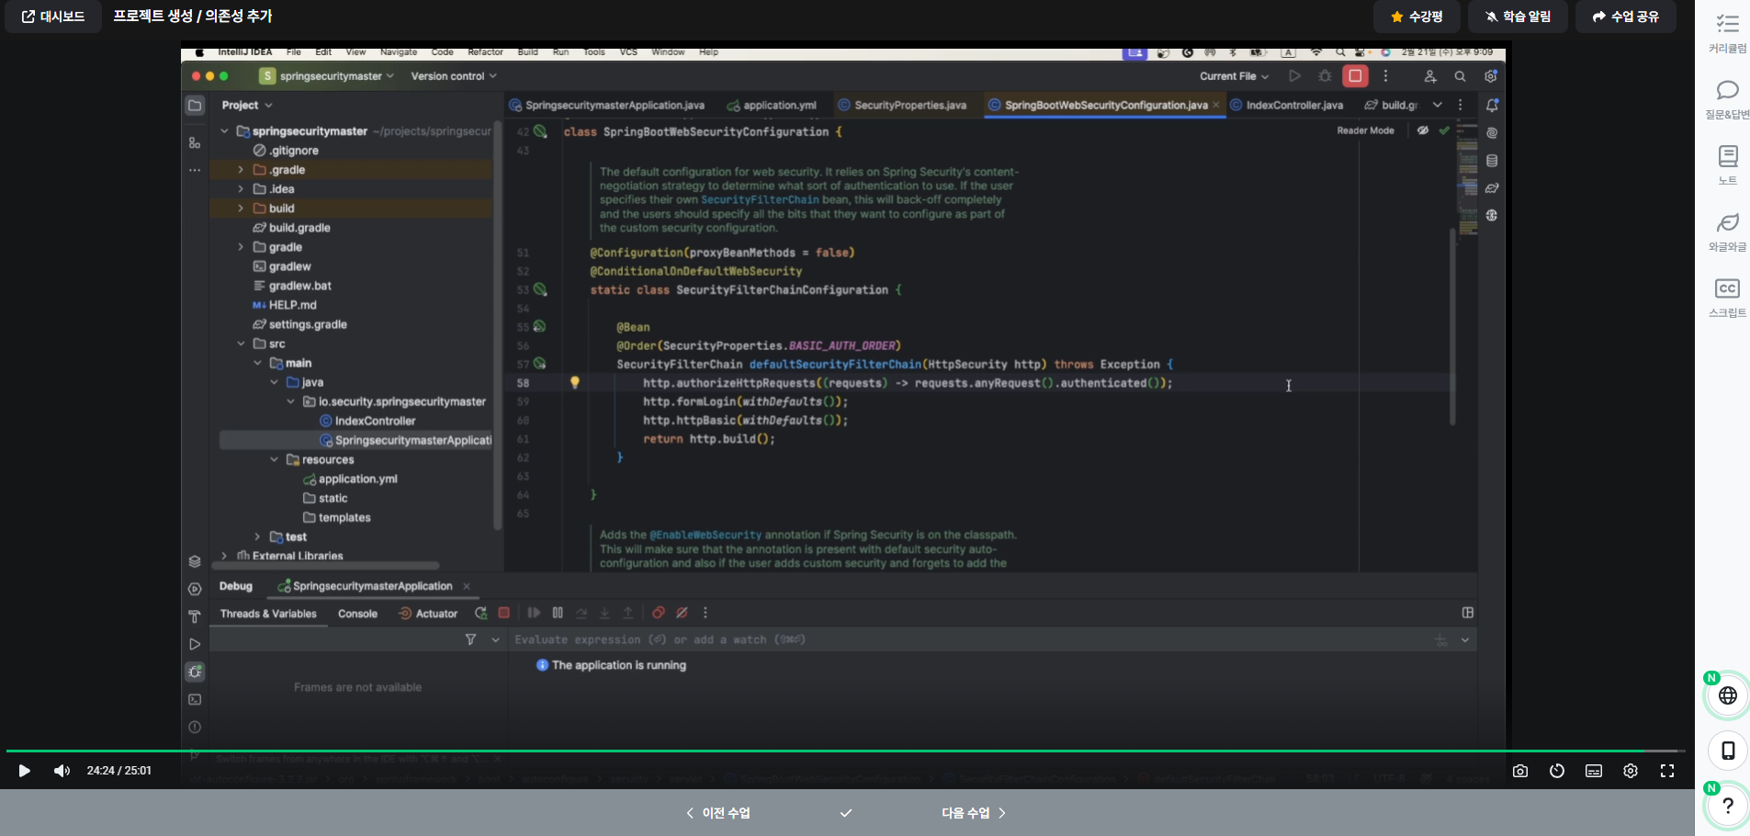
Task: Open the Problems exclamation tool window icon
Action: pos(195,727)
